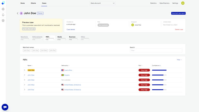Expand the John Dow Guyana row
Image resolution: width=199 pixels, height=112 pixels.
pyautogui.click(x=25, y=75)
